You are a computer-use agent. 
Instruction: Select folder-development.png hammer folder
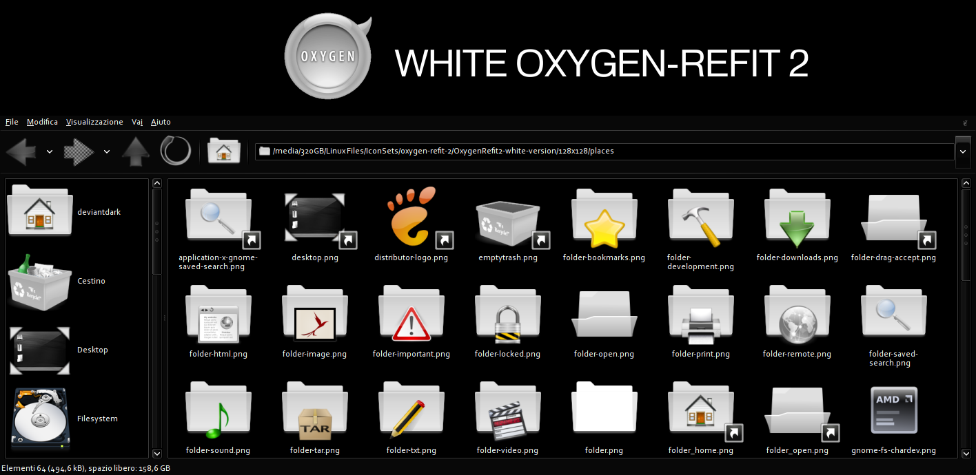(x=701, y=220)
